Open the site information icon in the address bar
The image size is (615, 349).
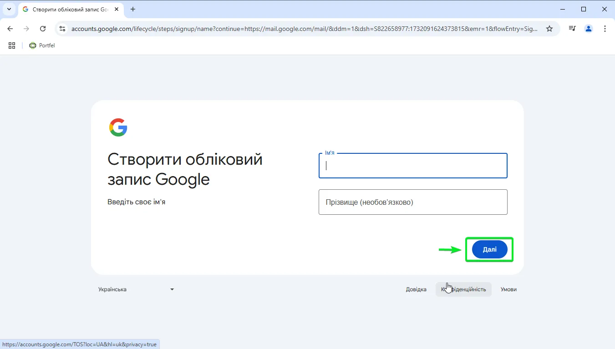click(x=63, y=29)
